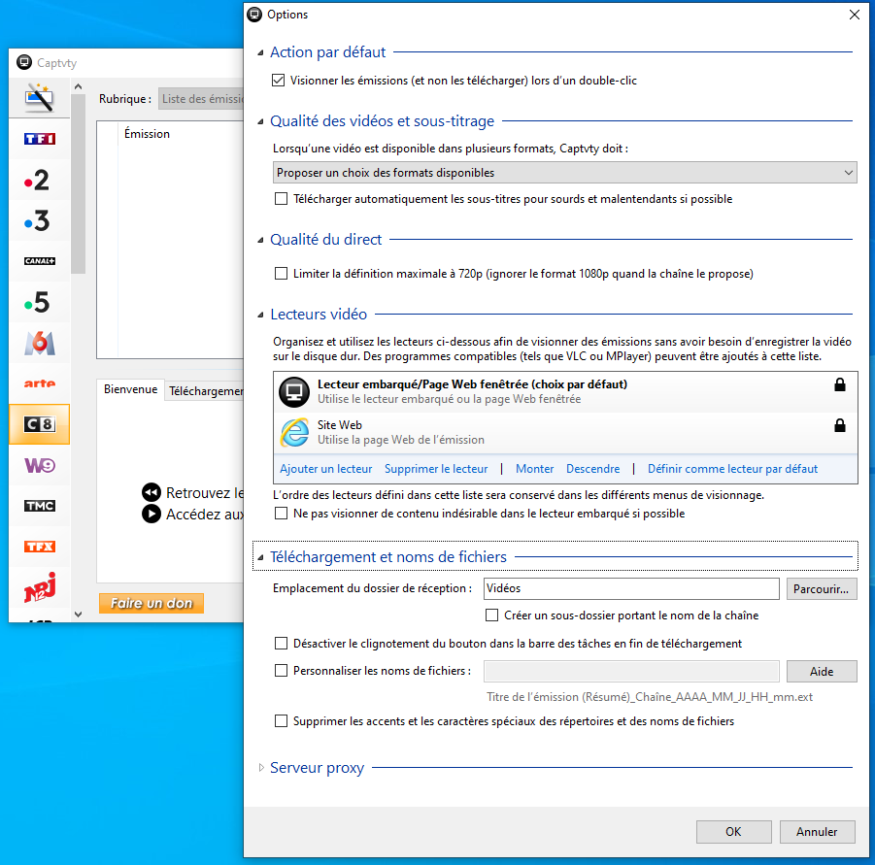Image resolution: width=875 pixels, height=865 pixels.
Task: Collapse the Lecteurs vidéo section
Action: (260, 315)
